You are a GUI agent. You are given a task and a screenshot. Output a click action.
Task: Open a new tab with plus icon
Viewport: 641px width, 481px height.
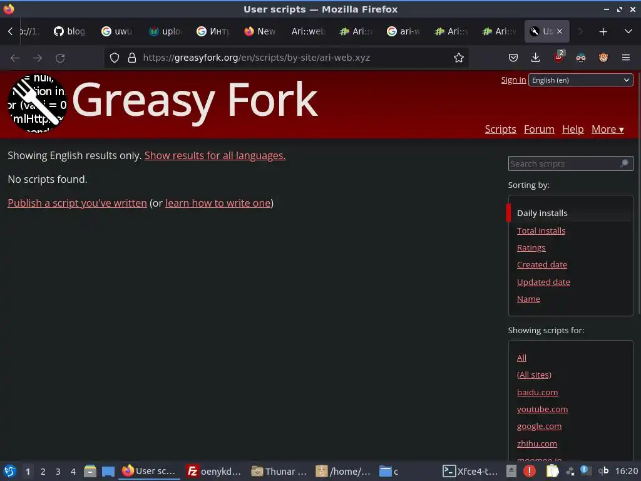pos(603,31)
